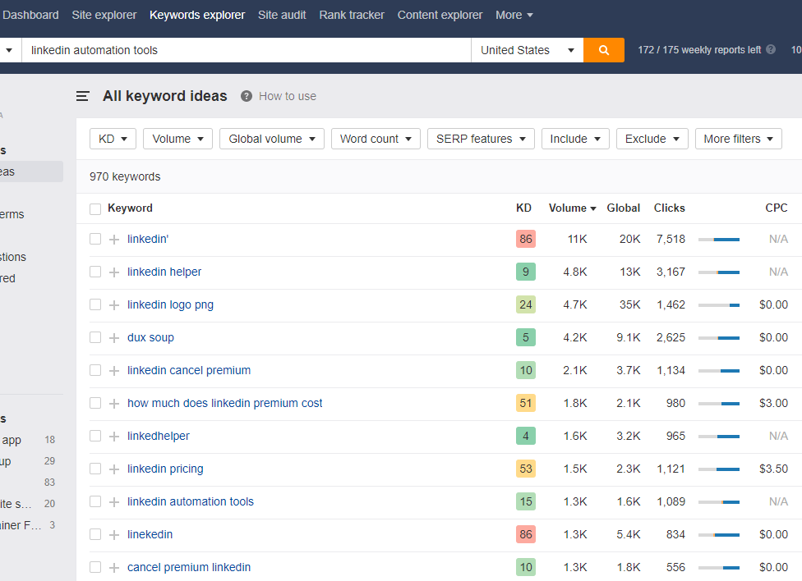Sort the table by KD column header

[x=523, y=208]
